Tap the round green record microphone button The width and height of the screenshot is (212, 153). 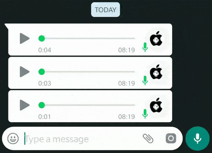[197, 138]
